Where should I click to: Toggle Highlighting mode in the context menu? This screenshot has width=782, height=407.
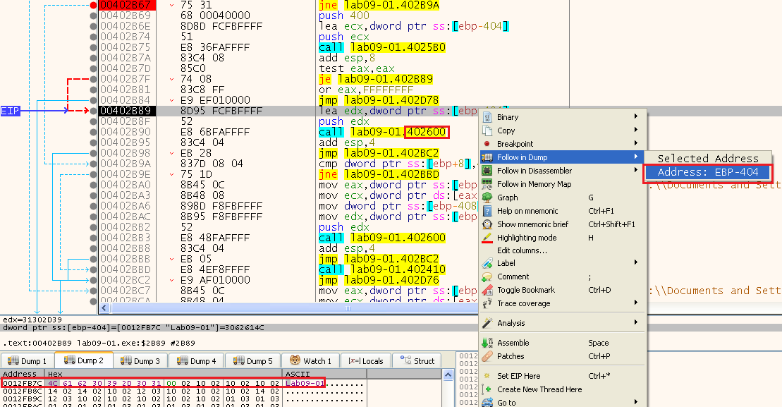pos(526,238)
